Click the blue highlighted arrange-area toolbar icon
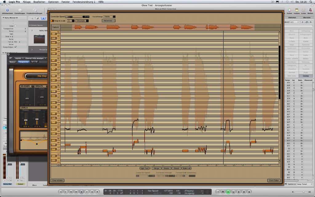This screenshot has width=315, height=197. [43, 18]
